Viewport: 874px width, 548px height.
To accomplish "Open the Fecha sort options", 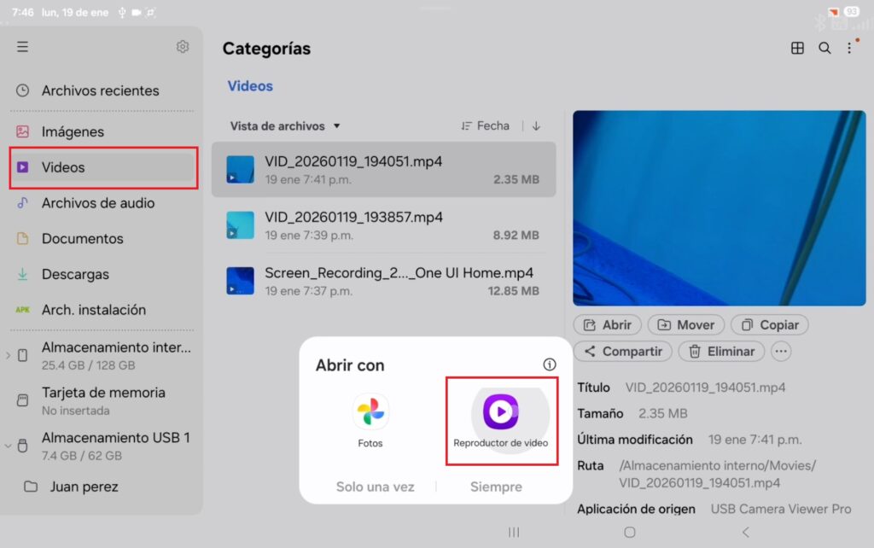I will [x=485, y=125].
